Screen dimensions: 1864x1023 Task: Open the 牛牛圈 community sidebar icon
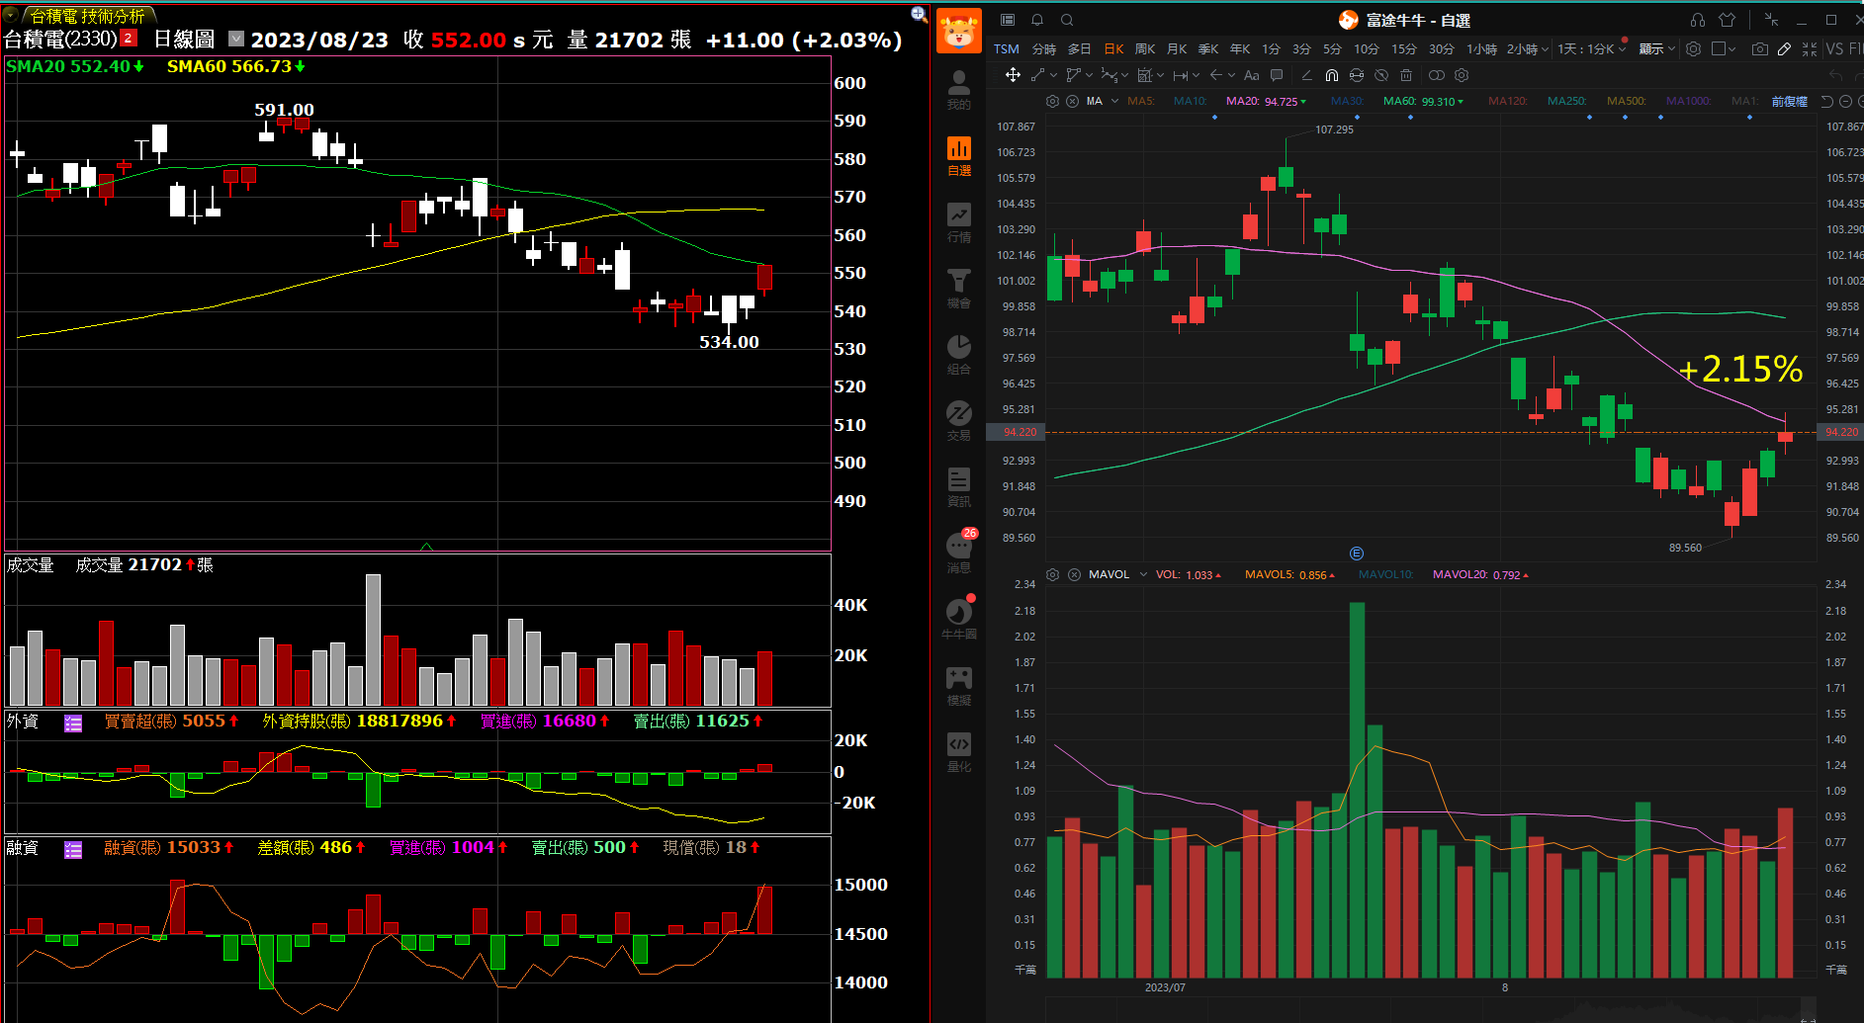[958, 619]
